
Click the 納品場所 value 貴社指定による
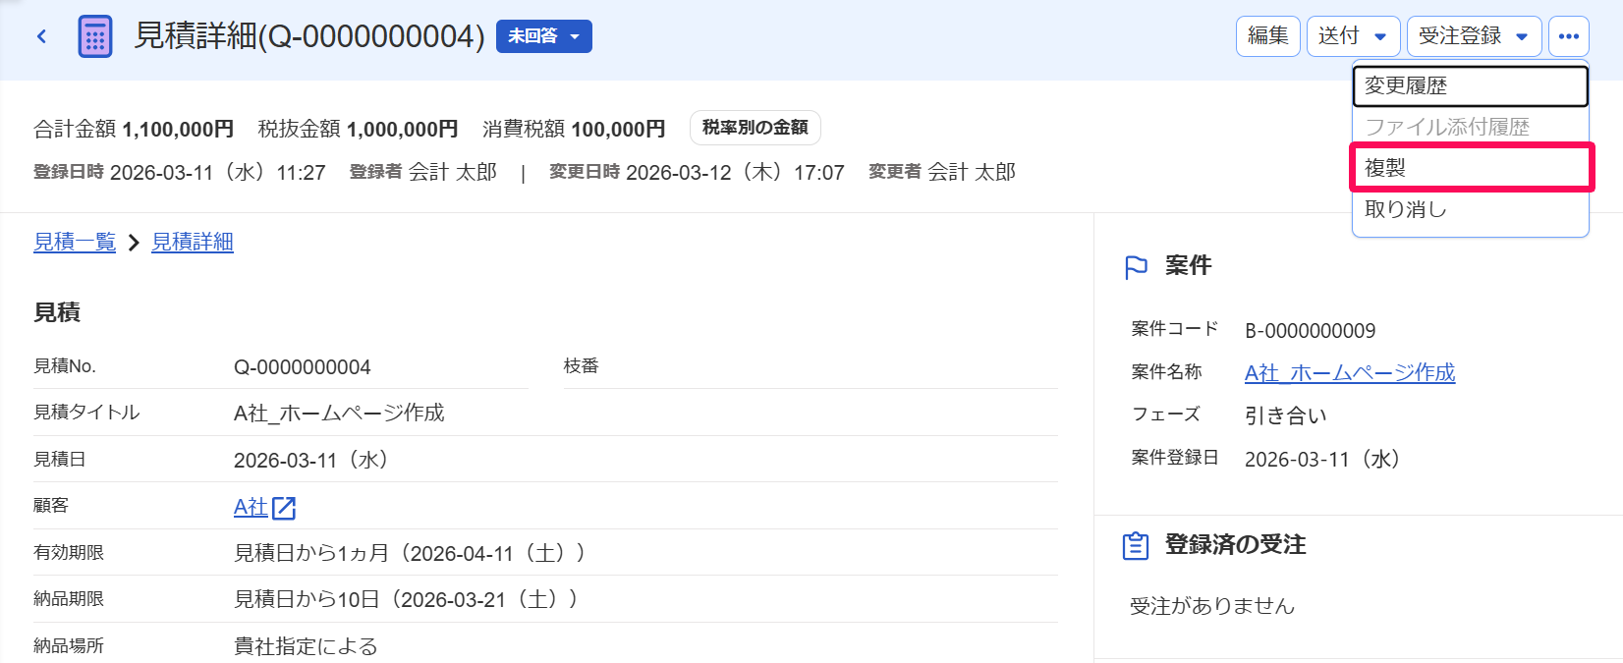pyautogui.click(x=306, y=646)
